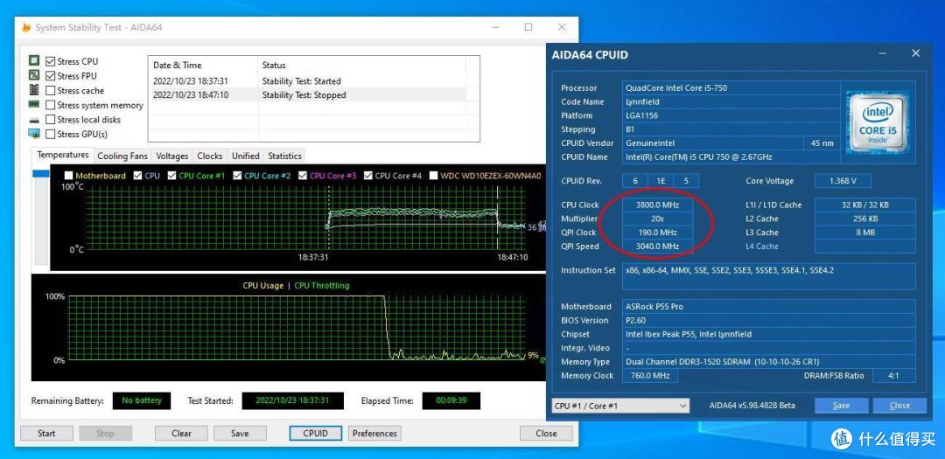Click the Processor name QuadCore Intel Core i5-750
The width and height of the screenshot is (945, 459).
click(732, 88)
